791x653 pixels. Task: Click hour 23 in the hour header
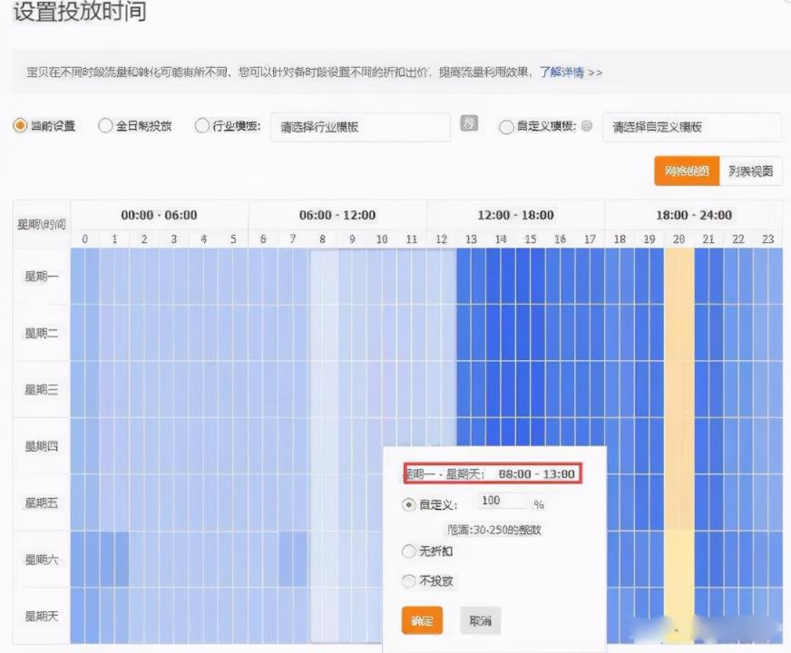pos(767,239)
